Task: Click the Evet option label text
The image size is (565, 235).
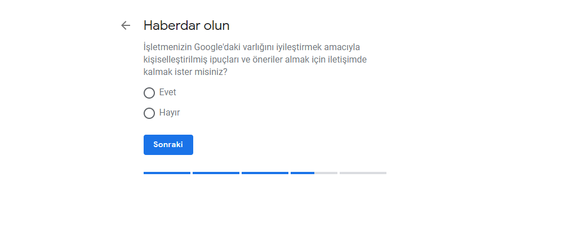Action: click(168, 92)
